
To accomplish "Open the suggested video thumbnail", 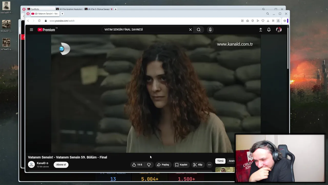I will (x=225, y=170).
